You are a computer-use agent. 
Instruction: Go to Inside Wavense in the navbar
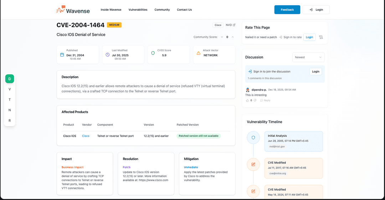tap(111, 10)
